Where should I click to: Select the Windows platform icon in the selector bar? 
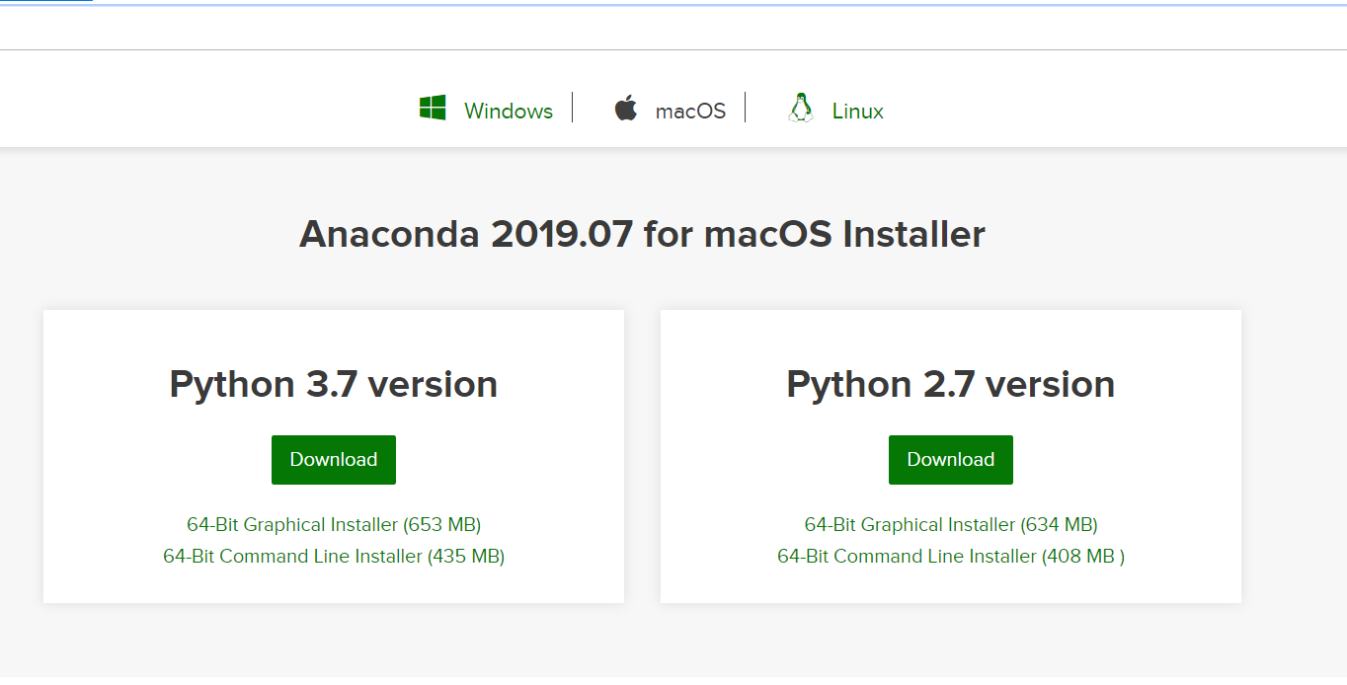tap(435, 107)
